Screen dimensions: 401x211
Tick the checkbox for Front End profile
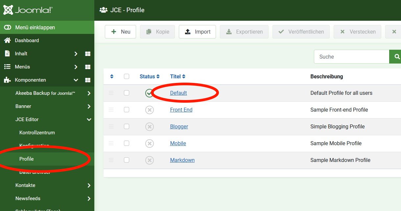(127, 110)
